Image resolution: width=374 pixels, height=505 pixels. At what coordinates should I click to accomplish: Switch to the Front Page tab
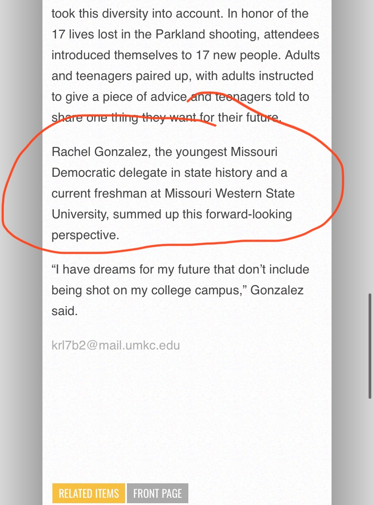click(x=157, y=493)
